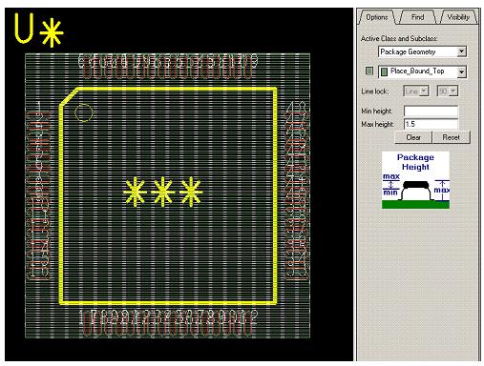
Task: Open the Visibility tab
Action: click(x=458, y=17)
